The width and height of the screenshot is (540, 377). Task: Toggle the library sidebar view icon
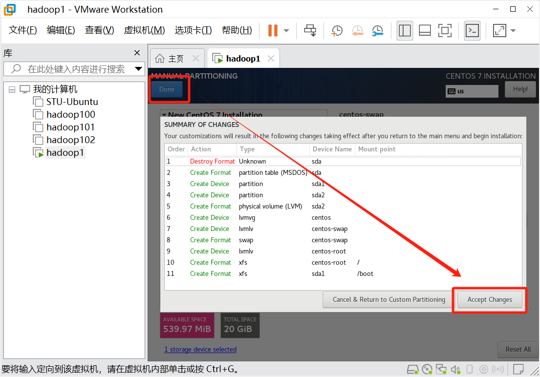point(405,31)
